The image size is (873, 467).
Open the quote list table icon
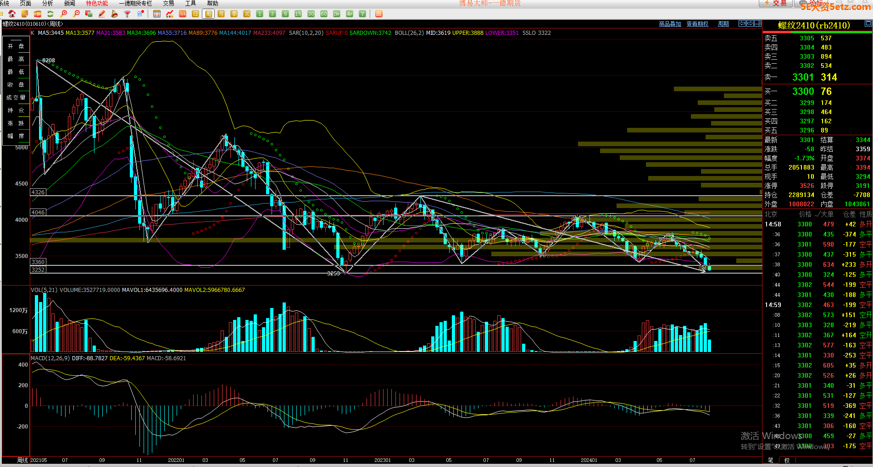tap(157, 14)
